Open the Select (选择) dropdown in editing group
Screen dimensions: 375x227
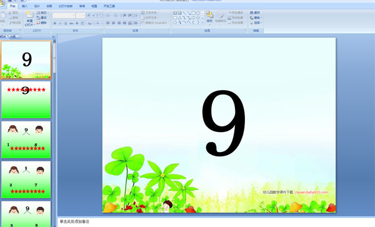click(x=256, y=23)
